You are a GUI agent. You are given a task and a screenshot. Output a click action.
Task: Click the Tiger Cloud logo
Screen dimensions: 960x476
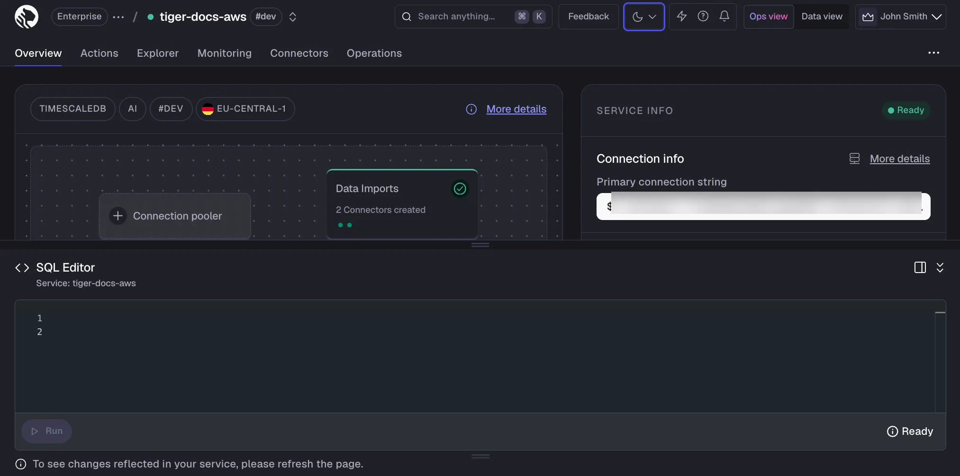[x=27, y=17]
